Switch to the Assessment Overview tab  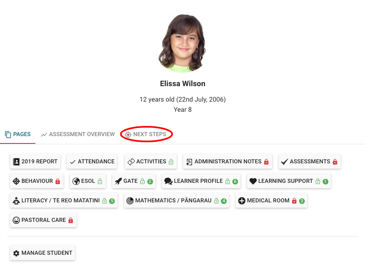78,134
